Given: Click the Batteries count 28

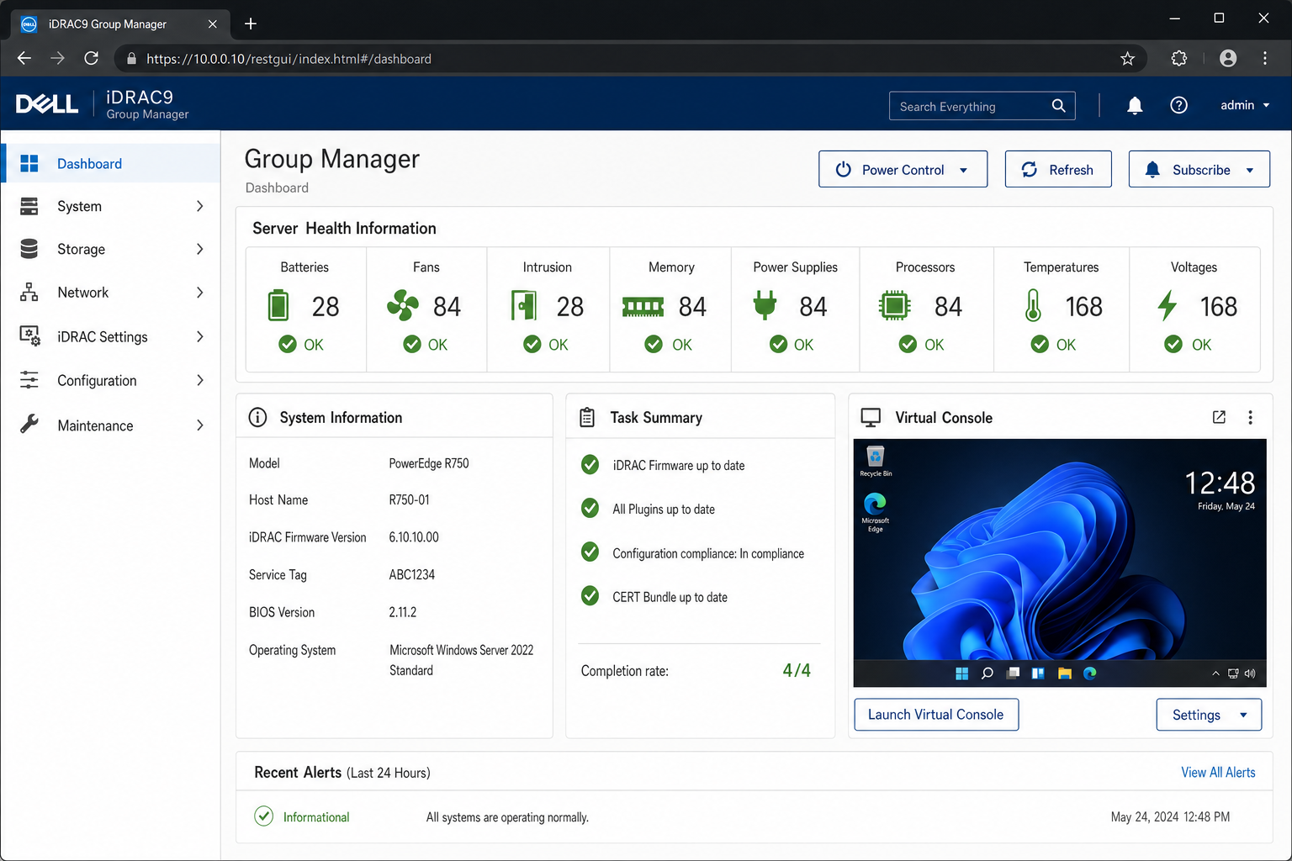Looking at the screenshot, I should [326, 307].
